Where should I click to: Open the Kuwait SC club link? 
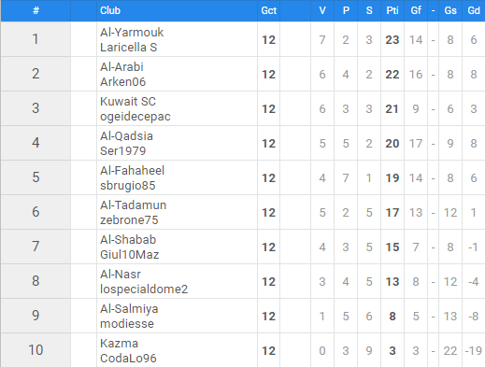[128, 102]
